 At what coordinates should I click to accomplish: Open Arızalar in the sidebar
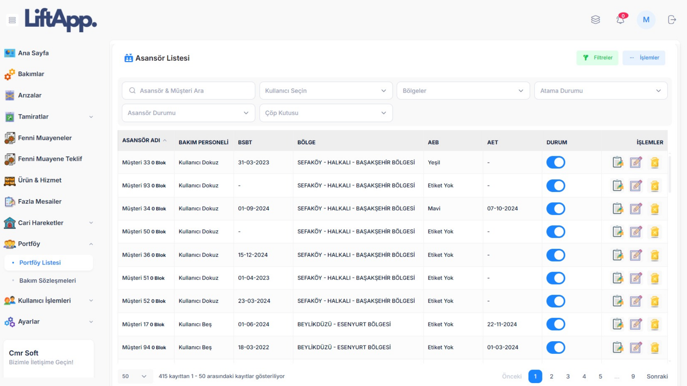[x=30, y=95]
